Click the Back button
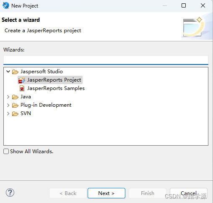 click(68, 193)
